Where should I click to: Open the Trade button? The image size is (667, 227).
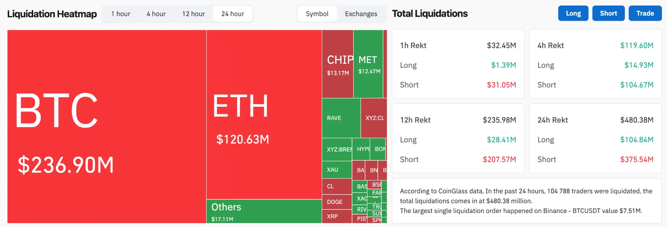click(x=645, y=13)
